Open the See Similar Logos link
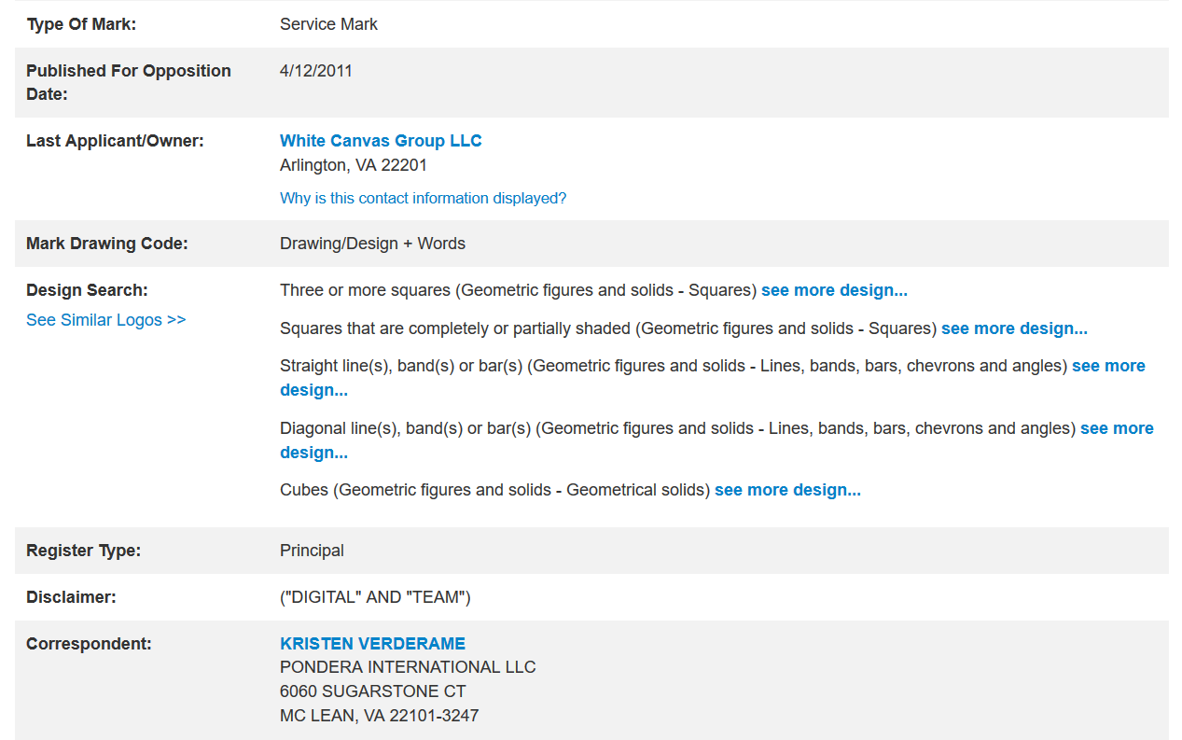Screen dimensions: 1182x740 pos(105,320)
